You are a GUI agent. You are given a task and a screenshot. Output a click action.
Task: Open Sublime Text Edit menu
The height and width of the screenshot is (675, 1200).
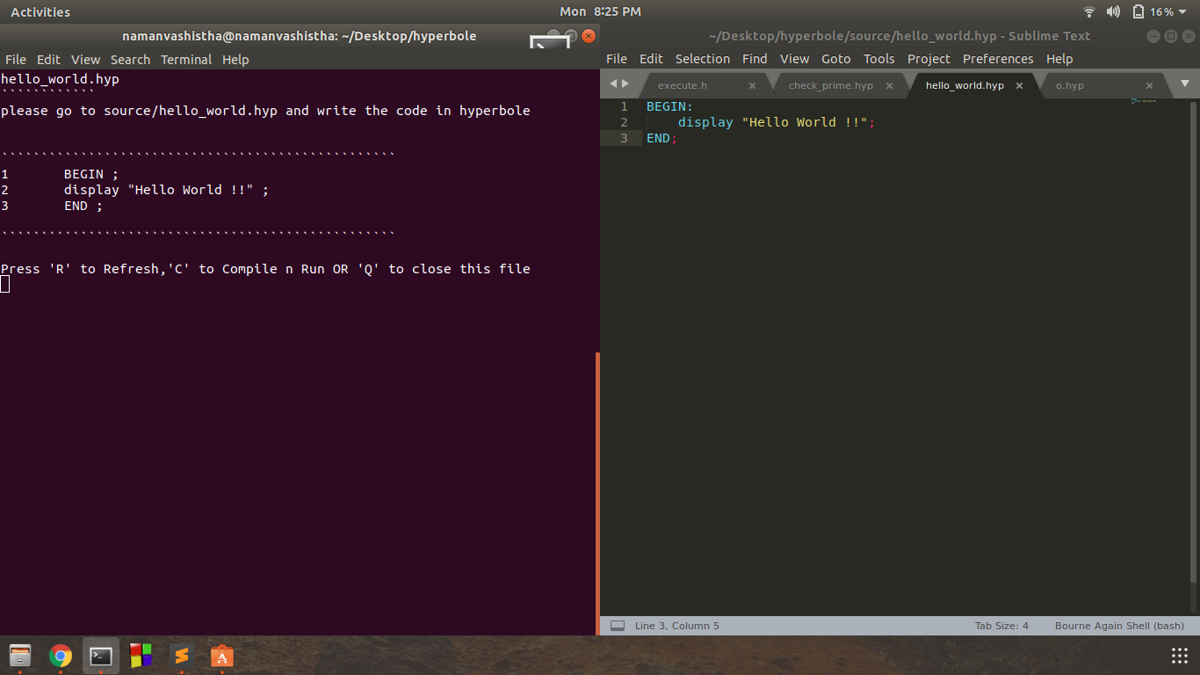click(651, 59)
